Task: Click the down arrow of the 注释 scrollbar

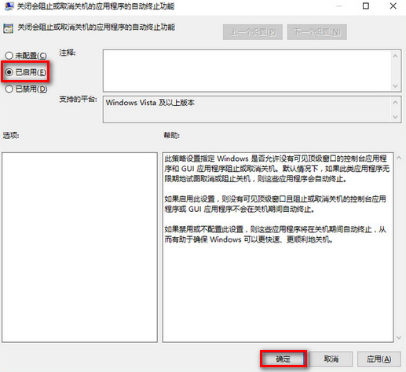Action: [x=395, y=86]
